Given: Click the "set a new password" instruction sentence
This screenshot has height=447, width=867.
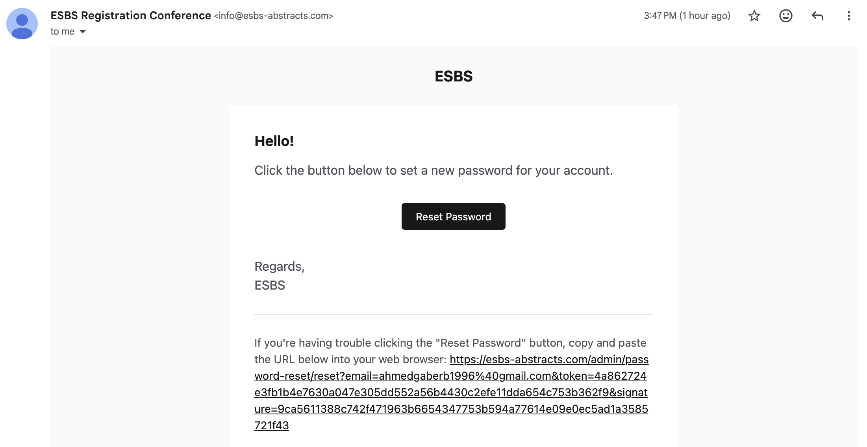Looking at the screenshot, I should [x=433, y=170].
